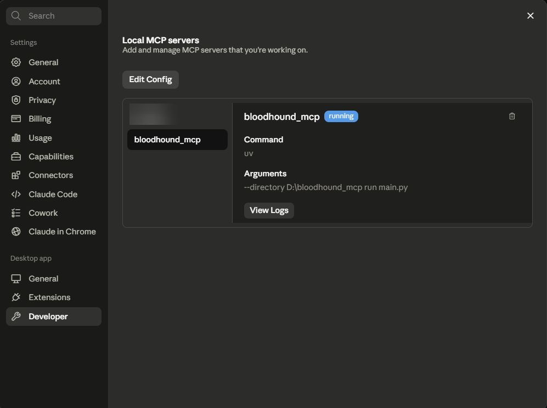
Task: Click the 'Arguments' label in the details panel
Action: point(265,174)
